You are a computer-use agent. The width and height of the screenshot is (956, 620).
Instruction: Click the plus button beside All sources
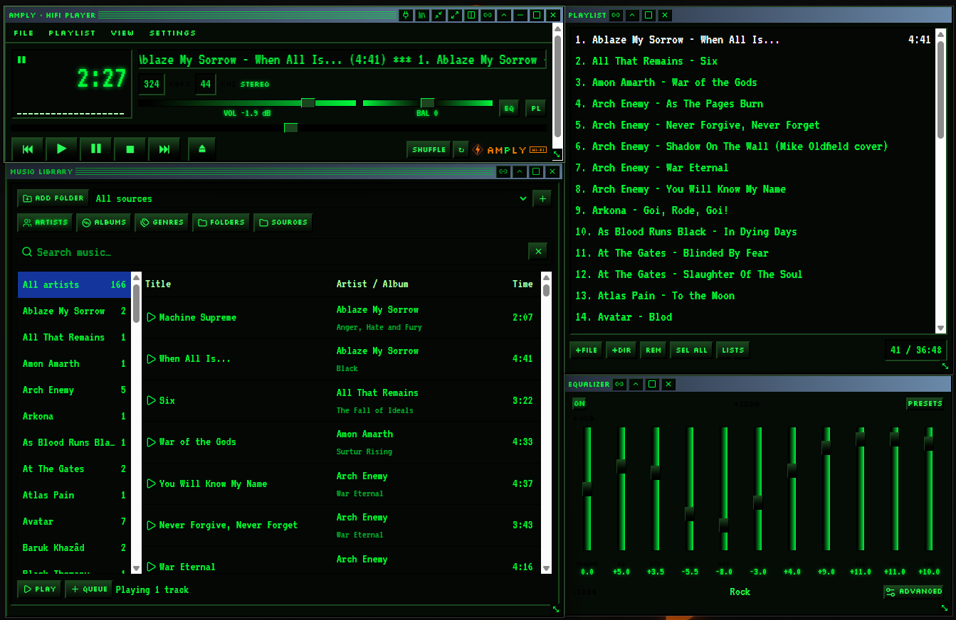click(x=542, y=198)
